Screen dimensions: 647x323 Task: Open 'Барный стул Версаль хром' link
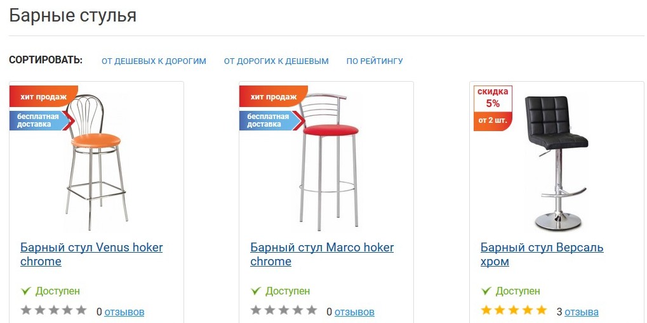[x=542, y=254]
